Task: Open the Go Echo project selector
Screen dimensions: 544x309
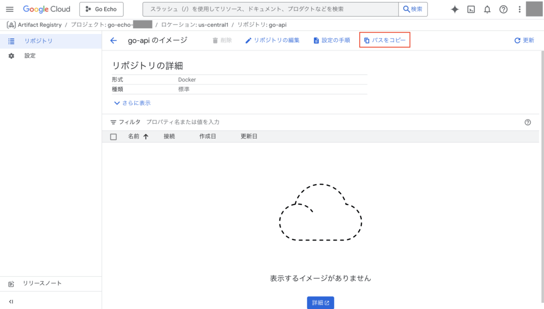Action: [x=101, y=10]
